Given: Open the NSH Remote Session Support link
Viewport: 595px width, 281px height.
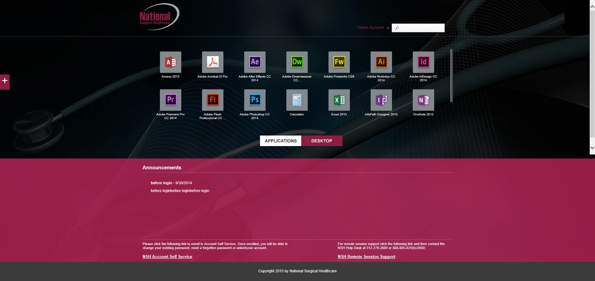Looking at the screenshot, I should (366, 256).
